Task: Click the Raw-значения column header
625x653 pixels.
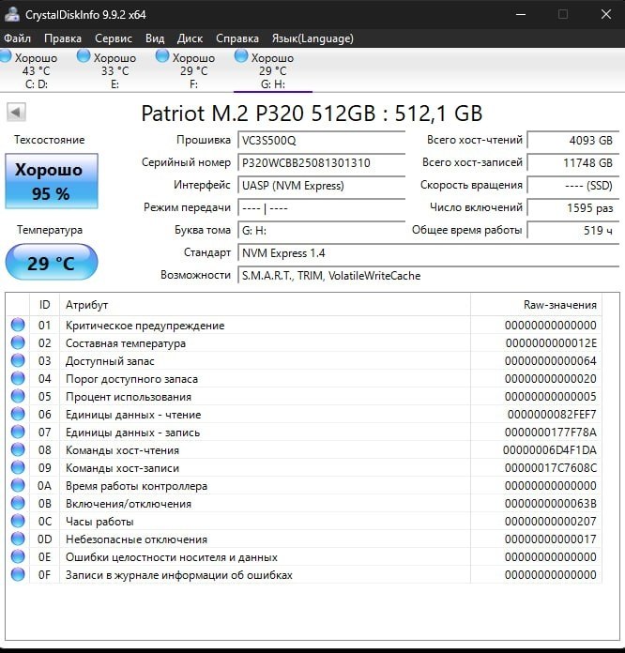Action: click(x=536, y=305)
